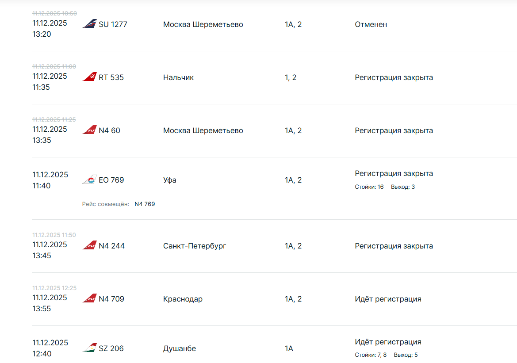Click Регистрация закрыта status for N4 244
The height and width of the screenshot is (363, 517).
pos(394,246)
